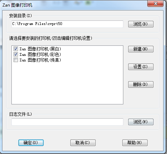Click 浏览(B) beside the install directory
The height and width of the screenshot is (154, 167).
[x=141, y=24]
